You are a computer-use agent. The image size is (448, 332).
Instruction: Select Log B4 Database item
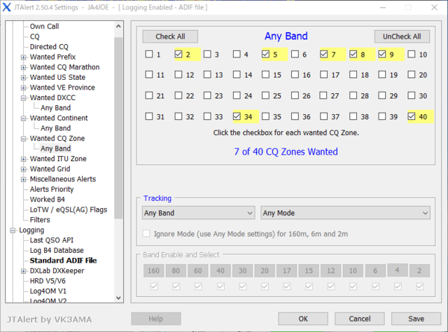57,251
